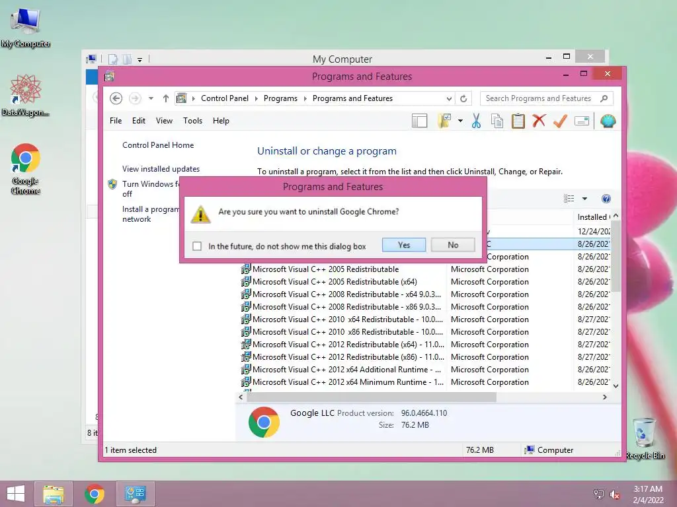
Task: Open Control Panel Home link
Action: [158, 145]
